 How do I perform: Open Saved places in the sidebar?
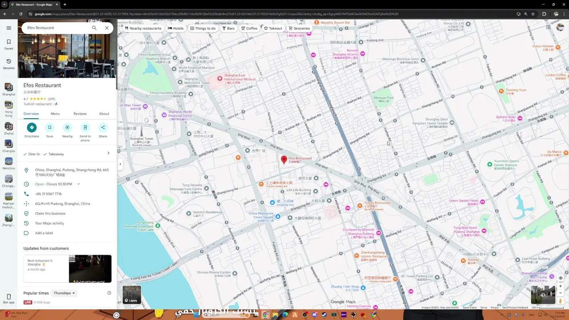[x=8, y=44]
